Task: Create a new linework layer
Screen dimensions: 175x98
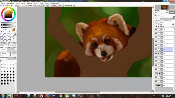Action: (159, 24)
